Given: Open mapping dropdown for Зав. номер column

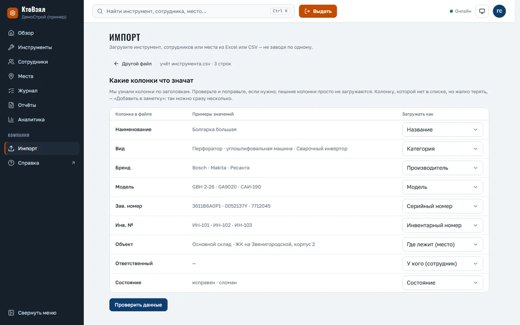Looking at the screenshot, I should pos(442,206).
